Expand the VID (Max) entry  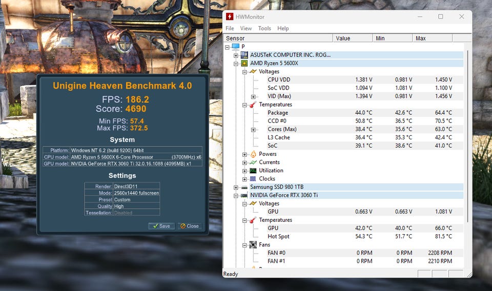click(x=253, y=97)
